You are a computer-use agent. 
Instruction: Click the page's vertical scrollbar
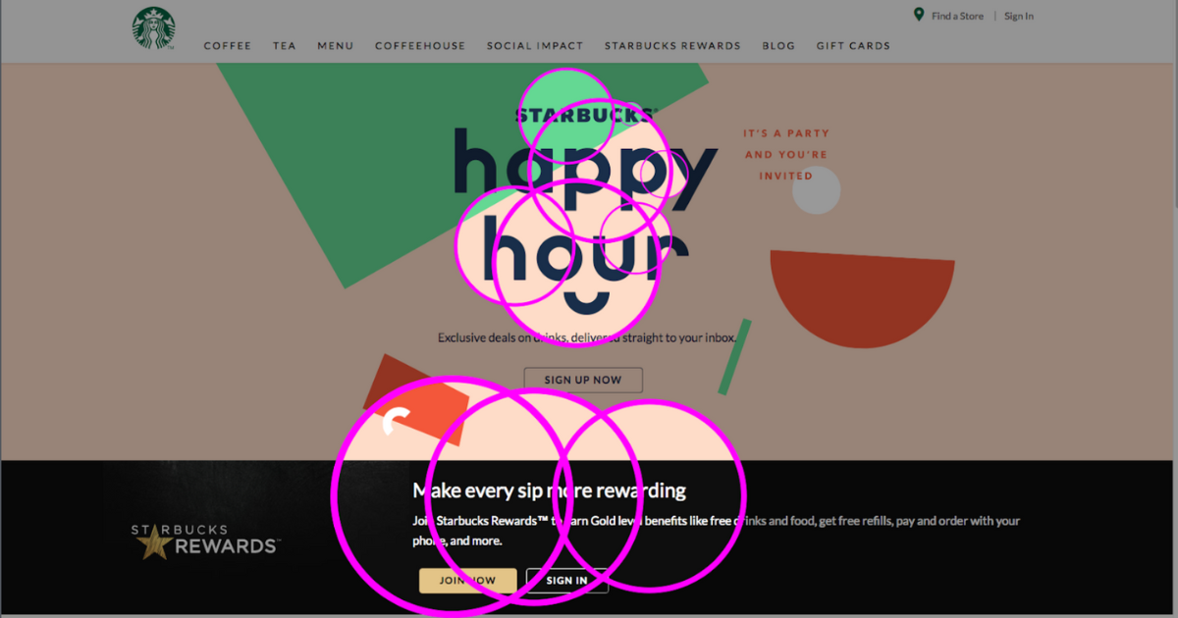[x=1174, y=309]
